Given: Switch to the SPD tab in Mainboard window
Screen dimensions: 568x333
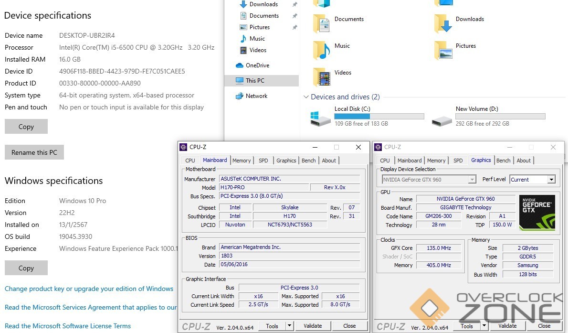Looking at the screenshot, I should 263,161.
